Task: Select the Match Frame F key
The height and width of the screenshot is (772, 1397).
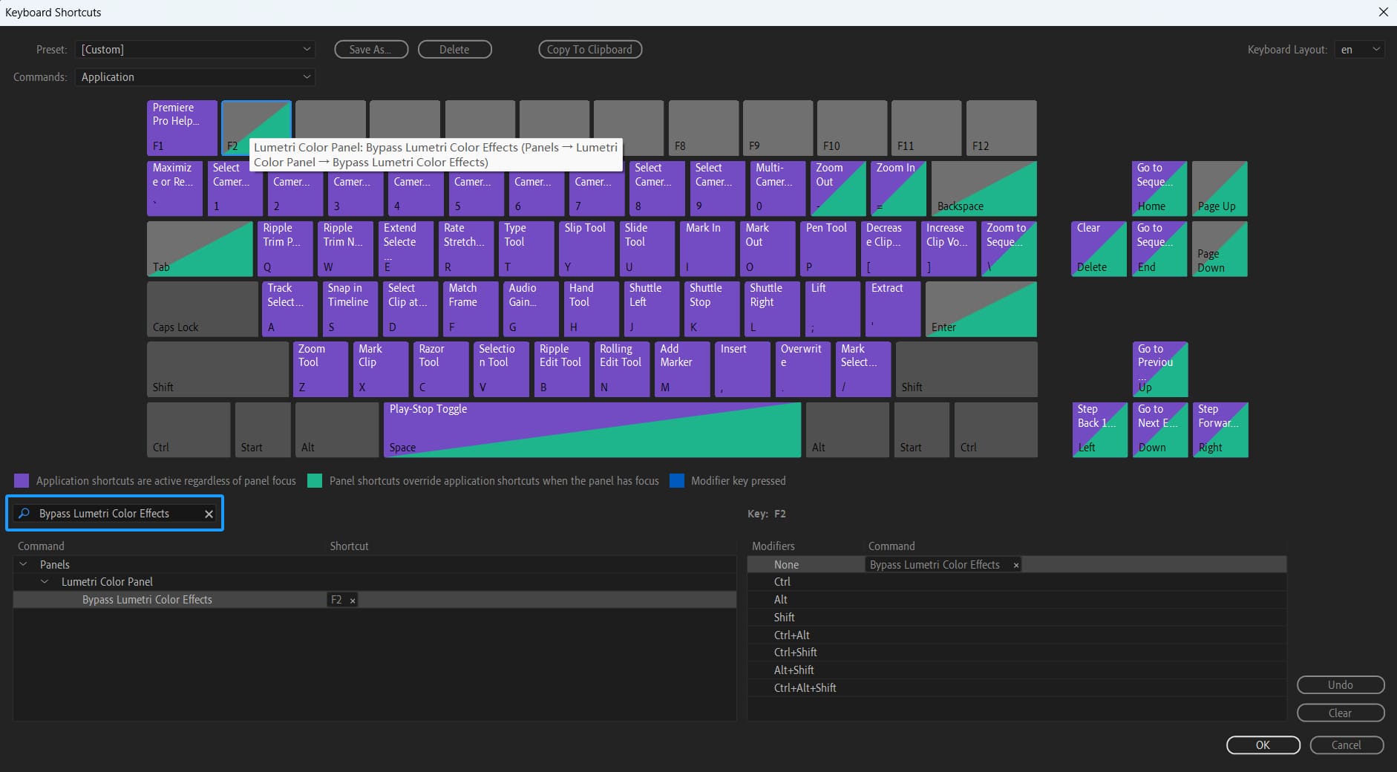Action: (471, 309)
